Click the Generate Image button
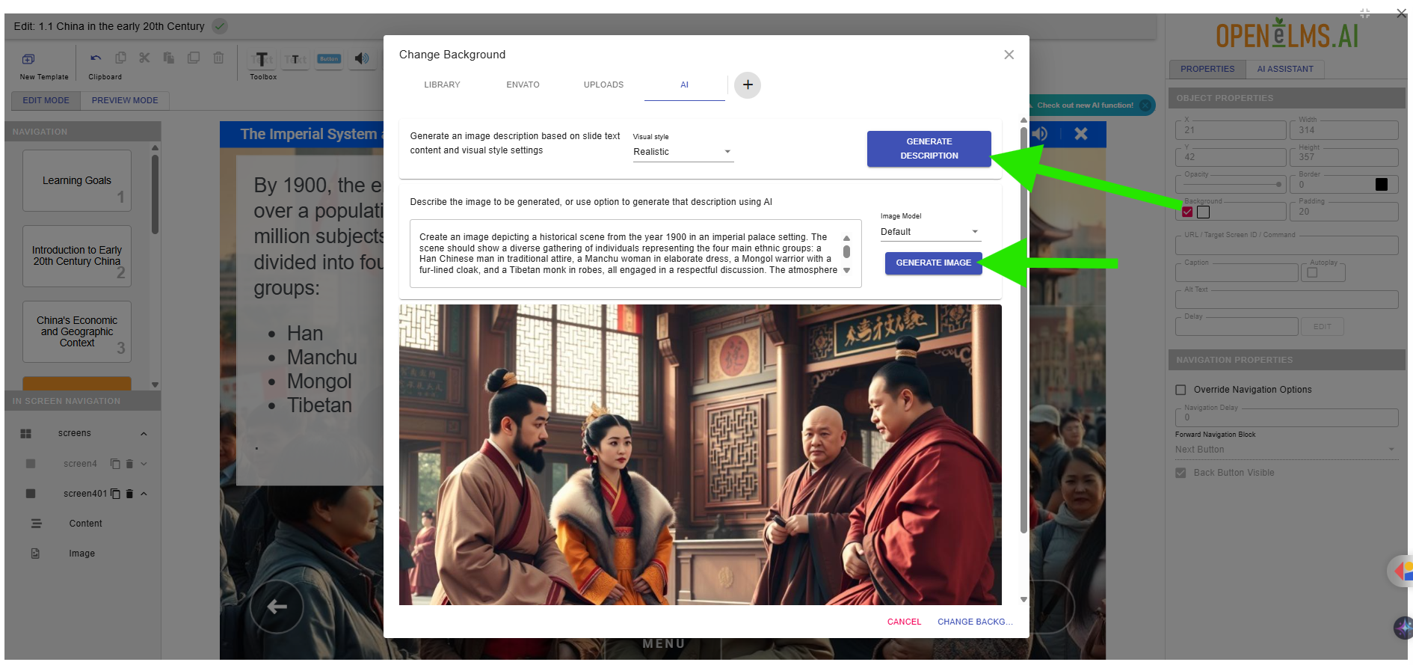This screenshot has height=665, width=1413. pyautogui.click(x=933, y=263)
